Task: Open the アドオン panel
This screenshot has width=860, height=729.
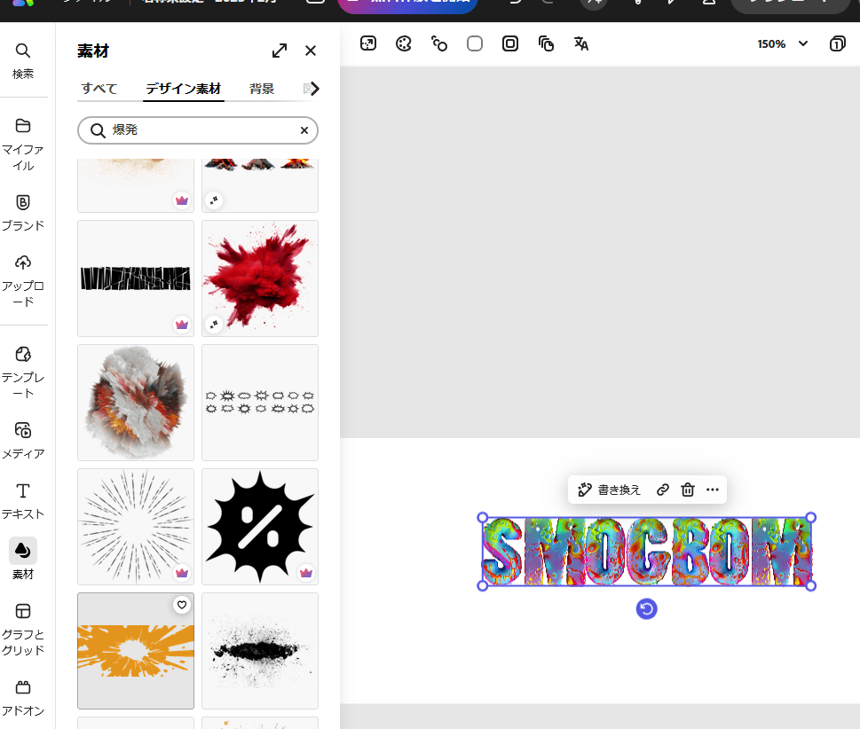Action: pyautogui.click(x=23, y=698)
